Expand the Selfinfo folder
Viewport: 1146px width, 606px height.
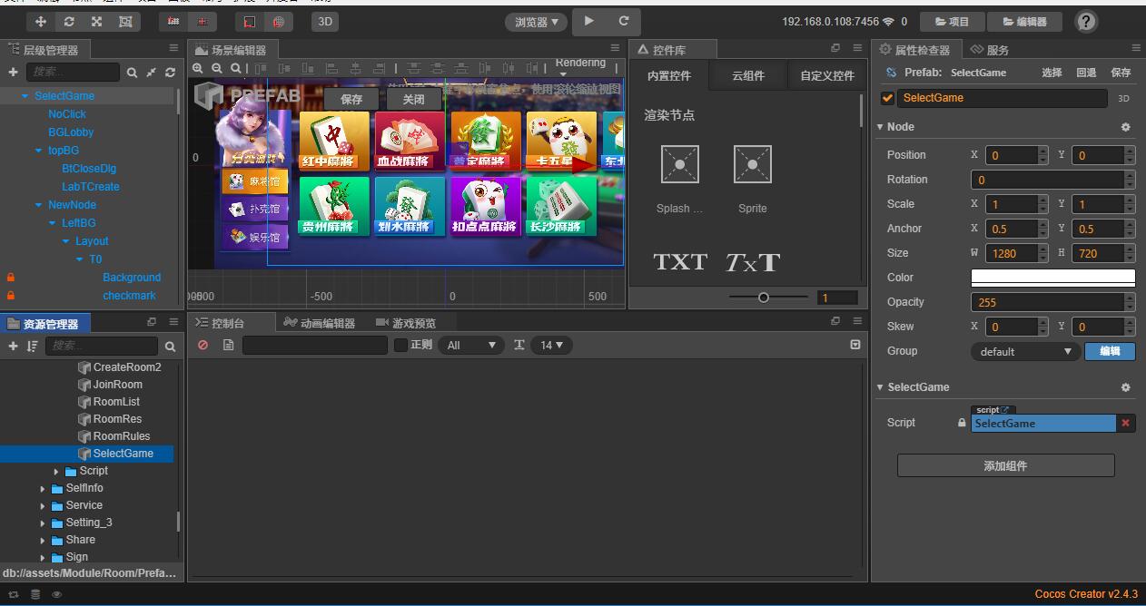click(43, 488)
